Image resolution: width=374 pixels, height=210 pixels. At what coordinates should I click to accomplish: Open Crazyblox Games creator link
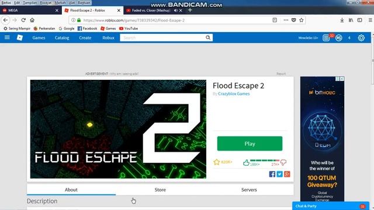[x=234, y=94]
